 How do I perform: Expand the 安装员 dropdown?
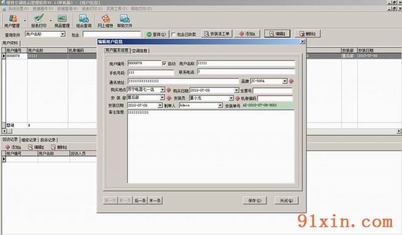(231, 98)
